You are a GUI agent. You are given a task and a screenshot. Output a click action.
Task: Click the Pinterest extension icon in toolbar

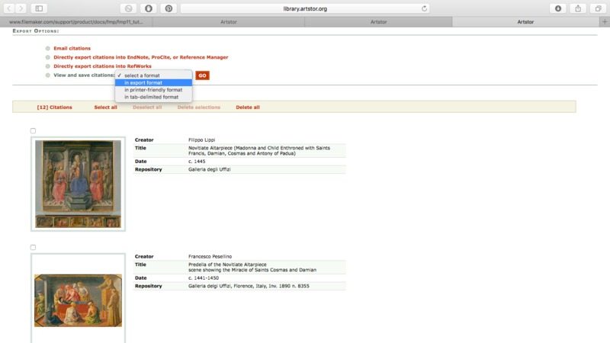click(x=169, y=8)
